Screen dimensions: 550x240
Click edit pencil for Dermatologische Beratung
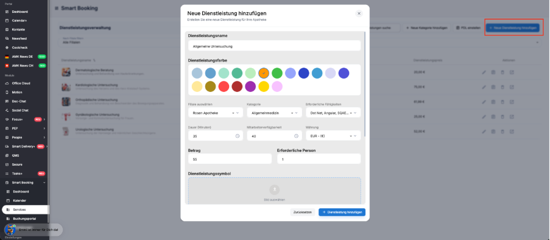pyautogui.click(x=484, y=72)
